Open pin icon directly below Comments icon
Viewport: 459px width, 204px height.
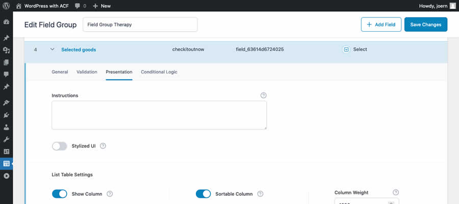click(x=7, y=87)
